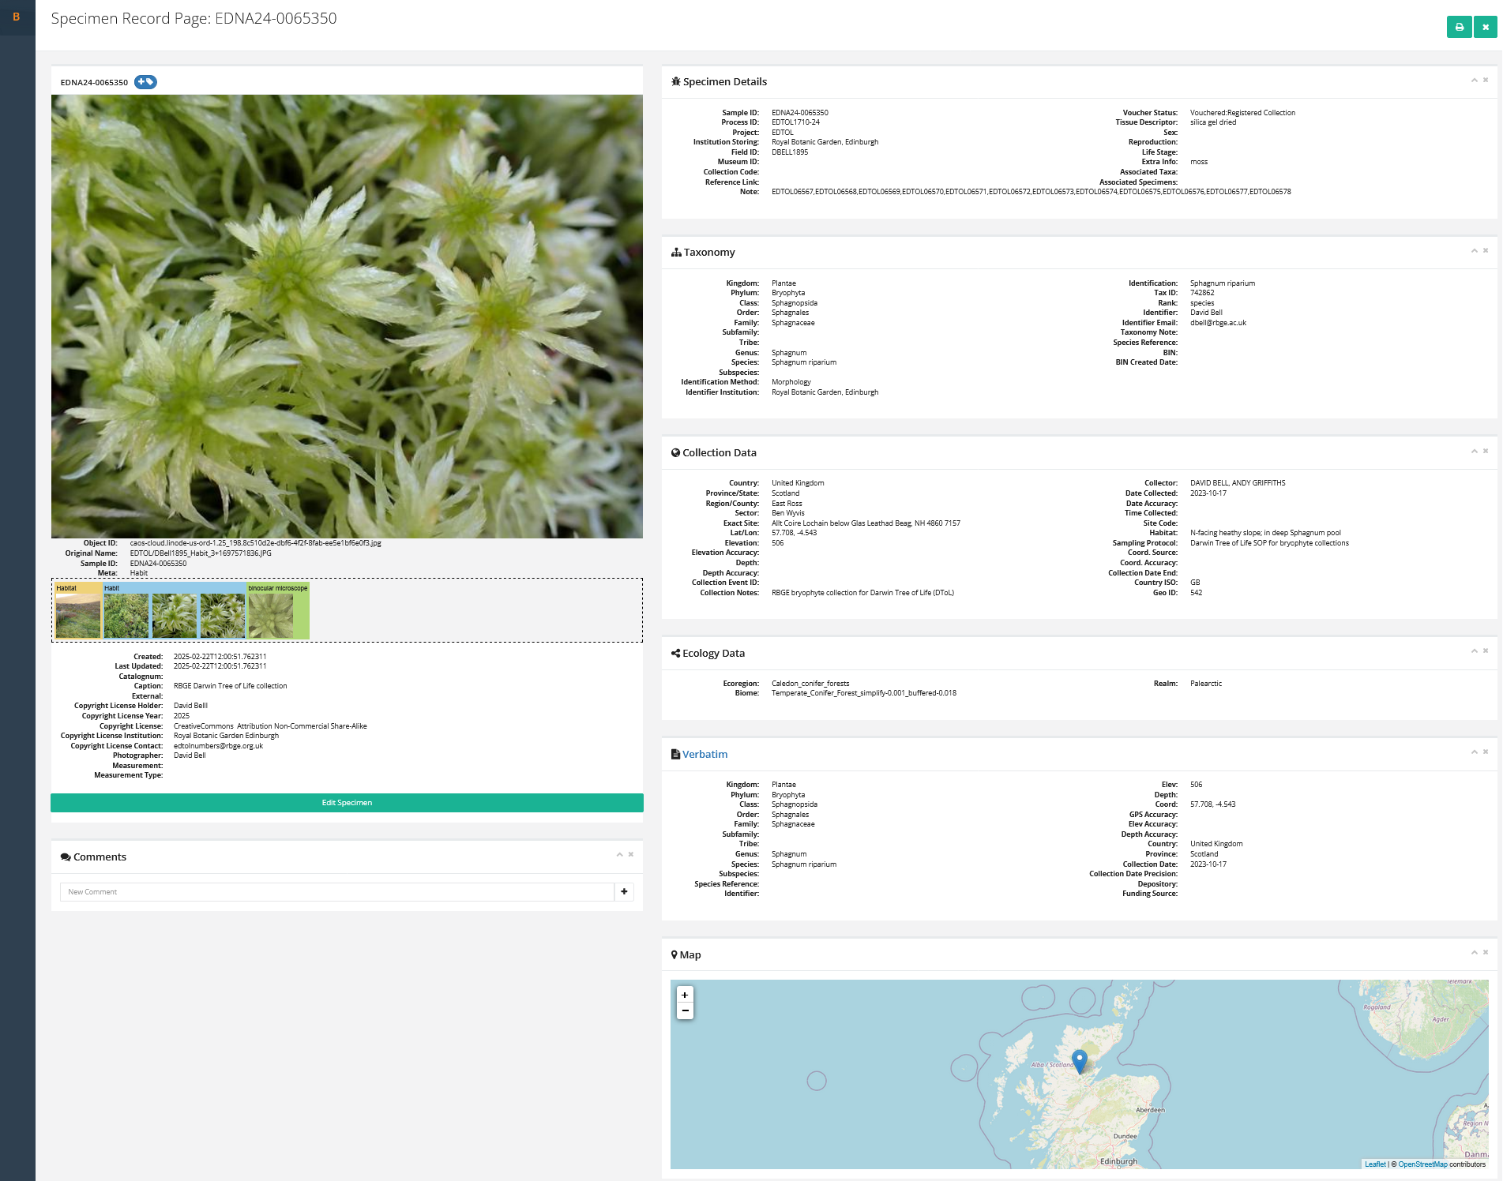Click the Note list starting EDTOL06567
This screenshot has width=1503, height=1181.
pyautogui.click(x=1031, y=192)
